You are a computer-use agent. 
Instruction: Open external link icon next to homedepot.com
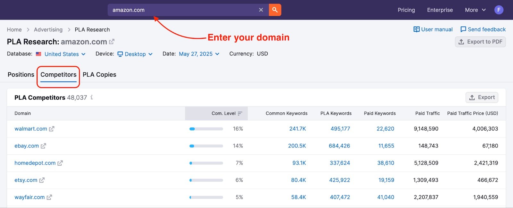(x=60, y=163)
